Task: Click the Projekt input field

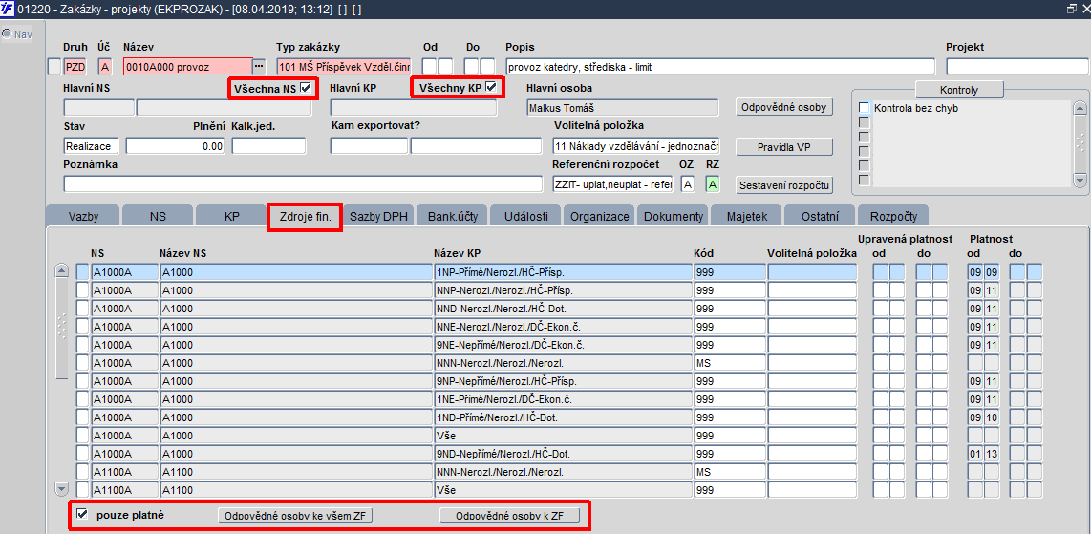Action: (1017, 67)
